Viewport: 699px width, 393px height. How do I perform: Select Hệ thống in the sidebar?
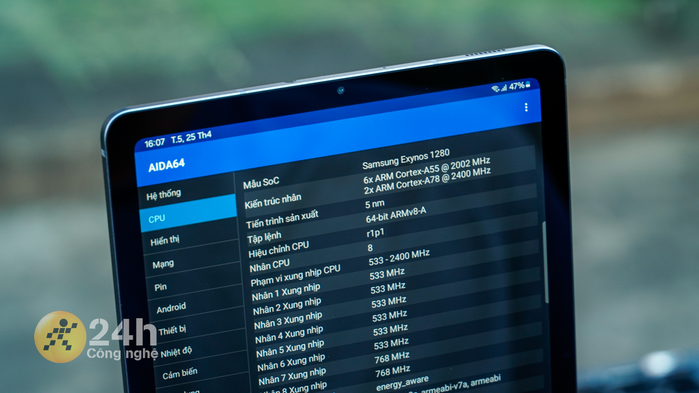(x=163, y=194)
